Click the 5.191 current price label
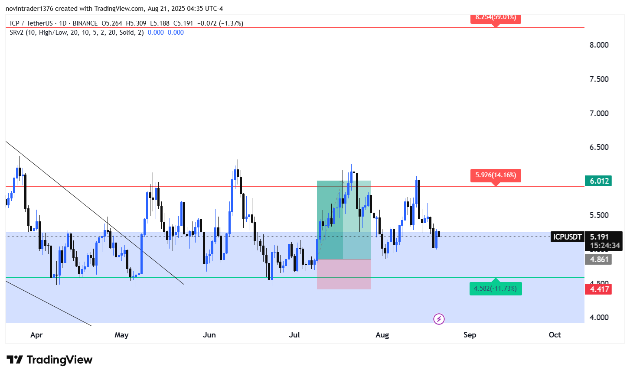Screen dimensions: 630x376 pos(599,237)
